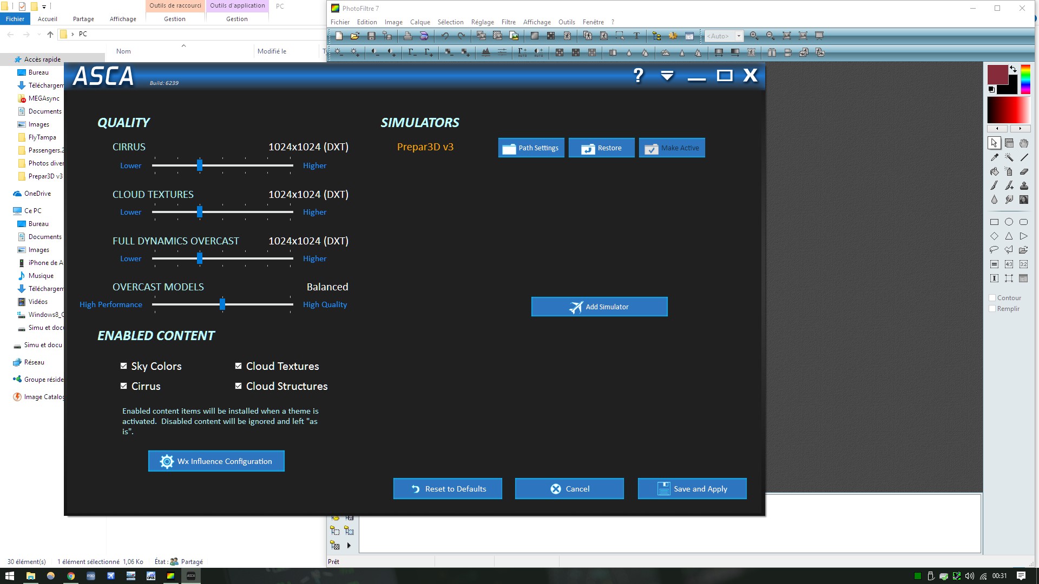The image size is (1039, 584).
Task: Open the ASCA triangle dropdown menu
Action: (x=667, y=75)
